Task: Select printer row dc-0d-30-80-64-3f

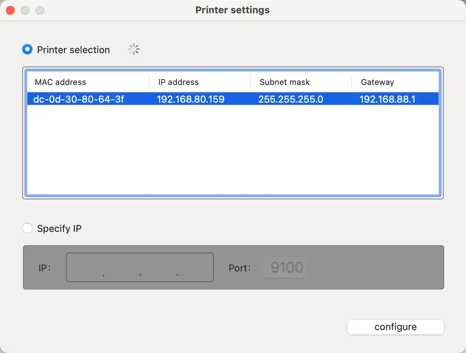Action: point(78,99)
